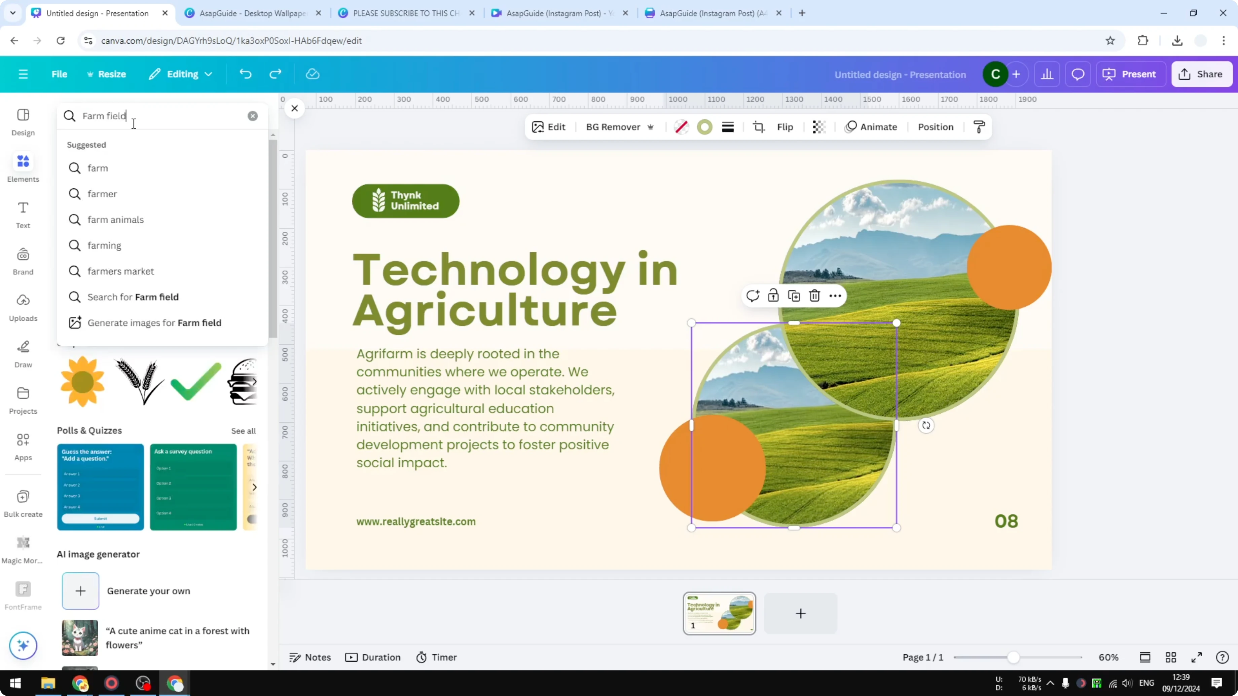Delete selected image using trash icon
1238x696 pixels.
[x=814, y=296]
